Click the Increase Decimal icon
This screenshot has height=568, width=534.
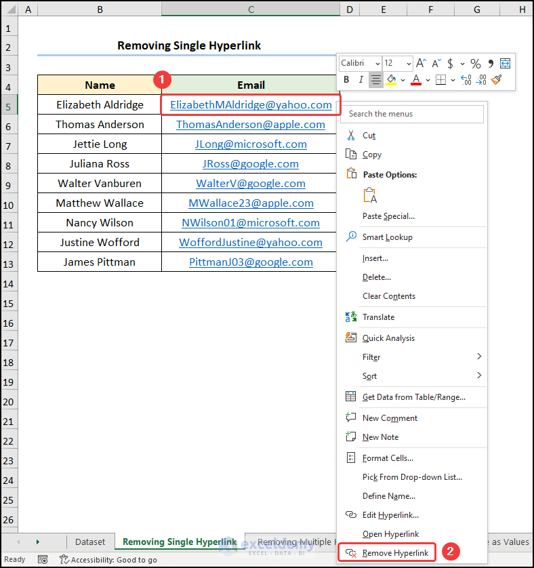pyautogui.click(x=466, y=80)
